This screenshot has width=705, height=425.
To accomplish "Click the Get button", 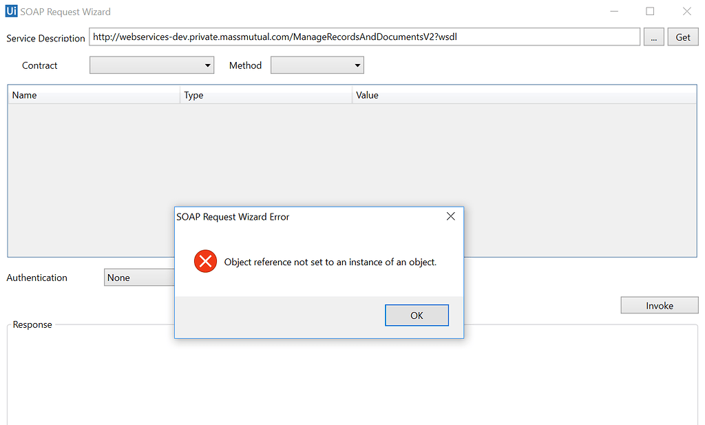I will click(x=682, y=37).
